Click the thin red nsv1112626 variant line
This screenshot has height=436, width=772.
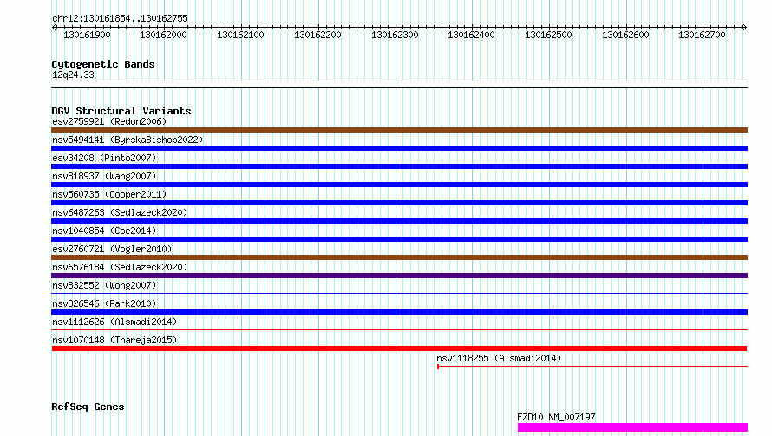click(399, 330)
